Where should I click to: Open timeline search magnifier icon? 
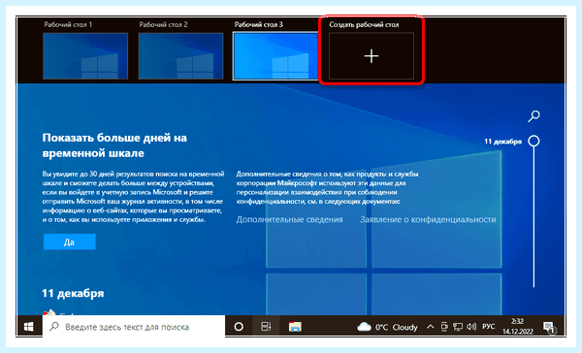pos(533,115)
